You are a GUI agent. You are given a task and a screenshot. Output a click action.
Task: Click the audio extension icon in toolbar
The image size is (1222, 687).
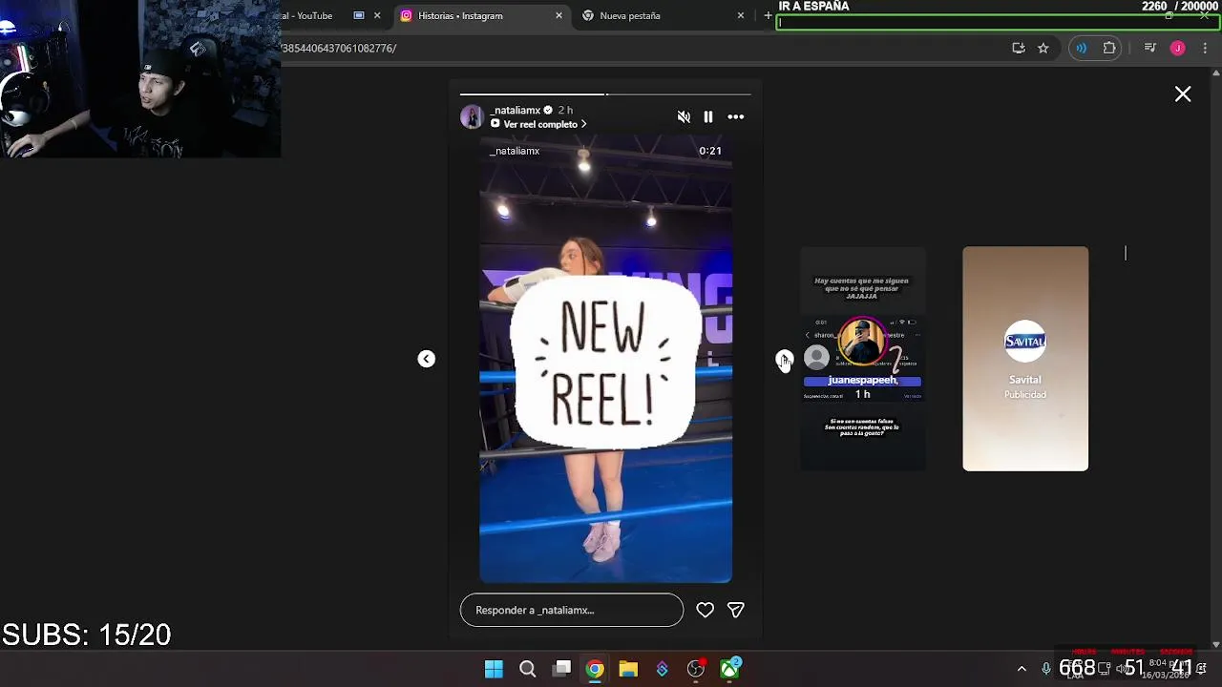pyautogui.click(x=1081, y=48)
